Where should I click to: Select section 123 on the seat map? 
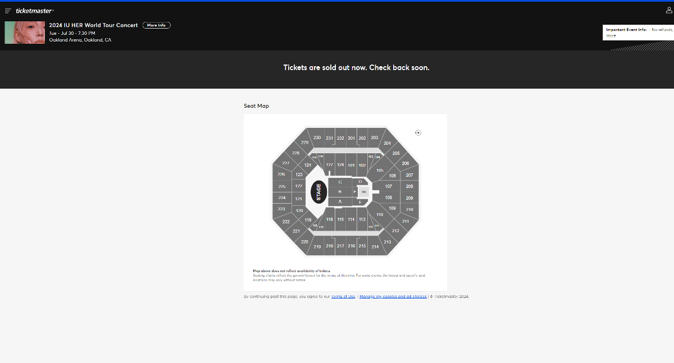pyautogui.click(x=299, y=174)
